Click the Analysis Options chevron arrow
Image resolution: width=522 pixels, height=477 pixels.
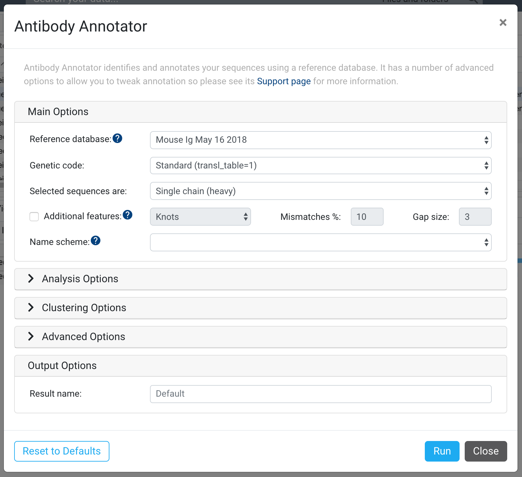click(x=31, y=279)
